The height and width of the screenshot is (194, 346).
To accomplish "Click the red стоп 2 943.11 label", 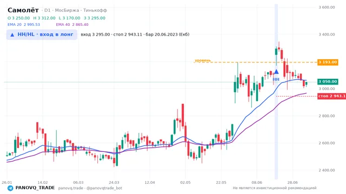I will pos(331,96).
